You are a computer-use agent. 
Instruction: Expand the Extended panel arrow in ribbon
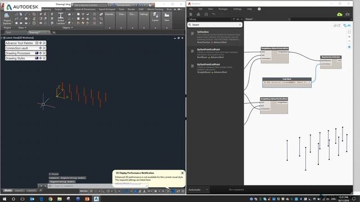(110, 28)
